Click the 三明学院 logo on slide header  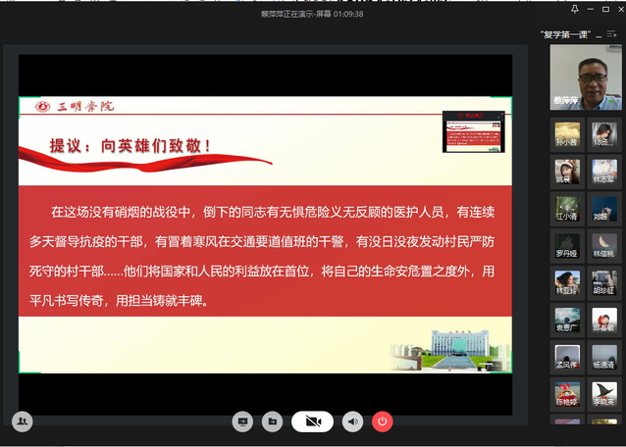pyautogui.click(x=71, y=106)
